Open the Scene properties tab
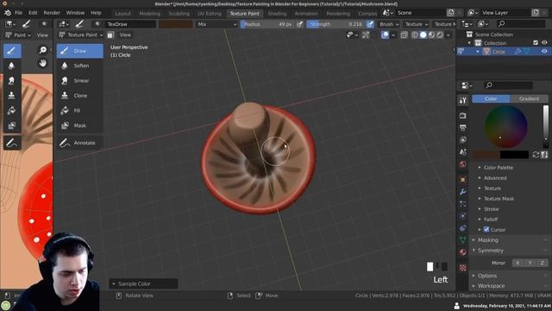552x311 pixels. tap(463, 152)
